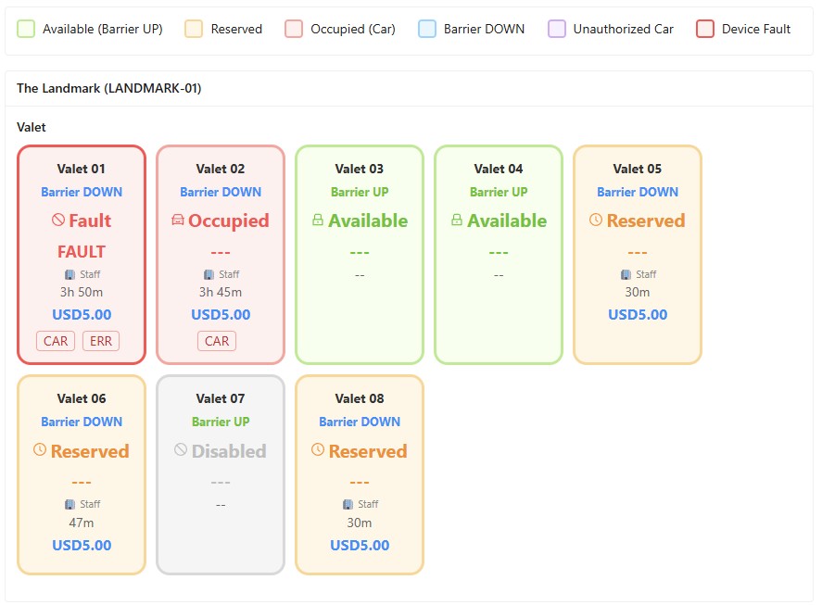Click the disabled icon on Valet 07
This screenshot has width=822, height=605.
(x=181, y=450)
